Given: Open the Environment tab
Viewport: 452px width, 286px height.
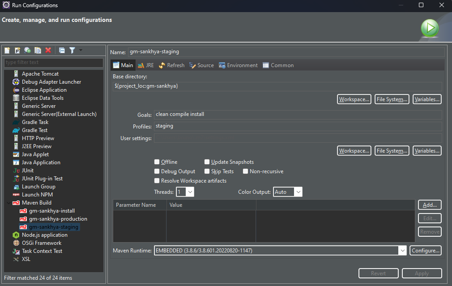Looking at the screenshot, I should click(x=238, y=65).
